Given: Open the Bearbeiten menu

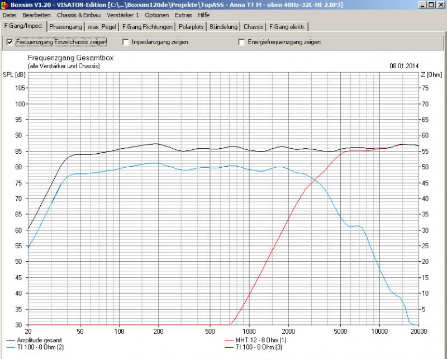Looking at the screenshot, I should (x=36, y=15).
